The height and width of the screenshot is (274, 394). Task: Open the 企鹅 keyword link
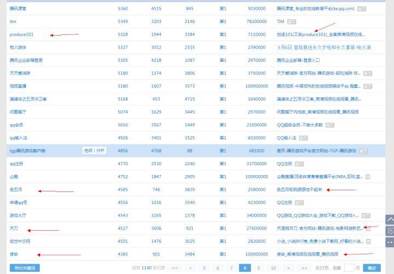coord(14,177)
